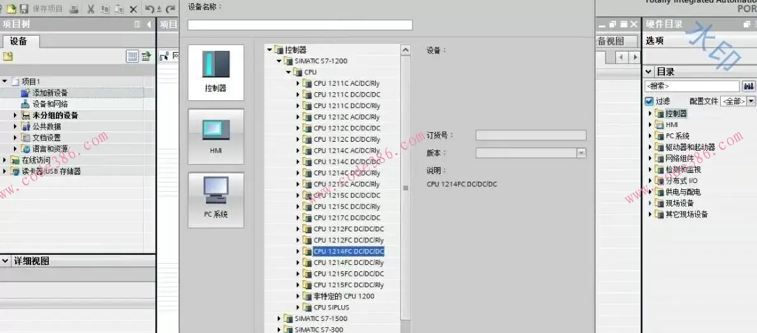Open the 版本 version dropdown

(x=582, y=153)
